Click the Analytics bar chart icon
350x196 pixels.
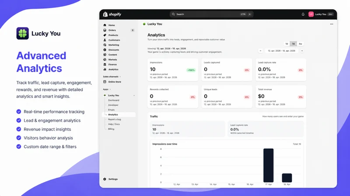point(105,69)
